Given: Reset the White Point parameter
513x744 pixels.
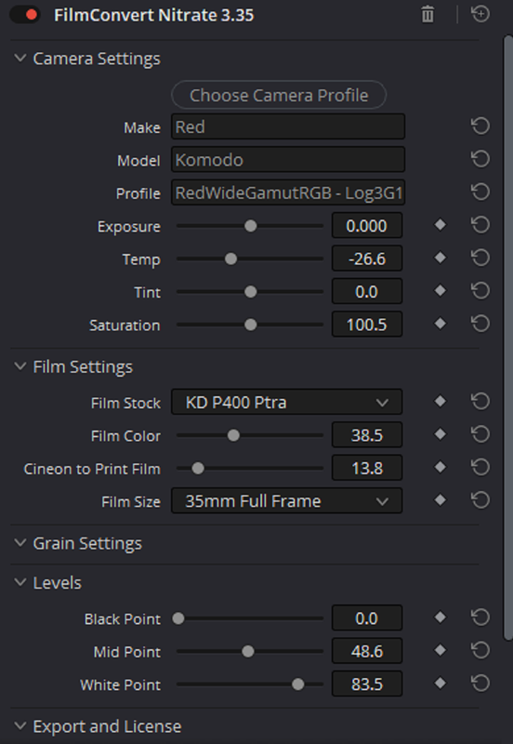Looking at the screenshot, I should pos(480,684).
